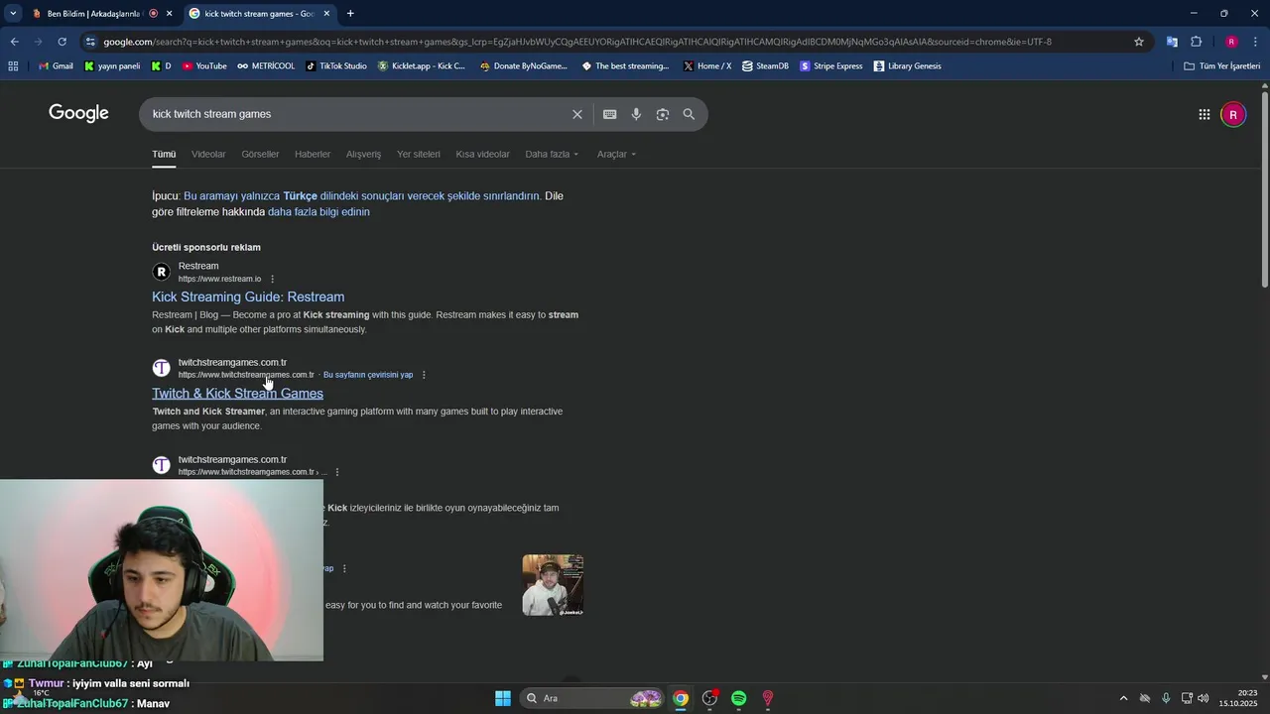This screenshot has height=714, width=1270.
Task: Open the Tüm Yer İşaretleri bookmarks folder
Action: (1222, 66)
